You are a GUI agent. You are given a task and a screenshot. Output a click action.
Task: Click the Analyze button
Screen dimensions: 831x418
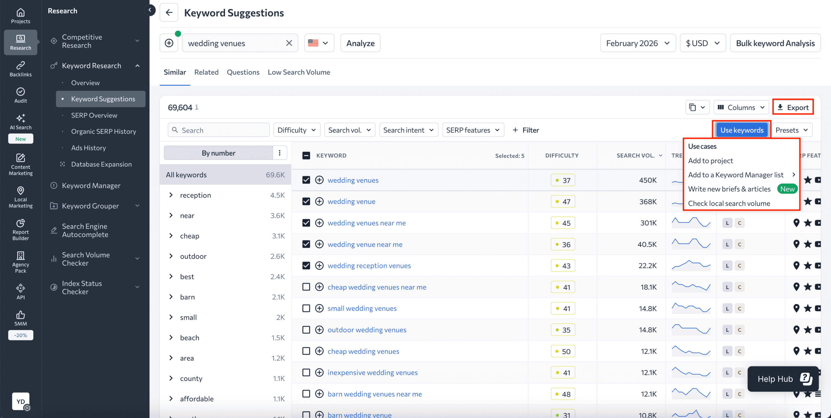pyautogui.click(x=360, y=43)
